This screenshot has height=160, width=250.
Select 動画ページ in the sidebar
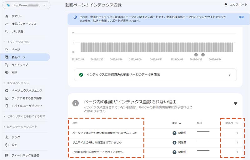(x=18, y=57)
